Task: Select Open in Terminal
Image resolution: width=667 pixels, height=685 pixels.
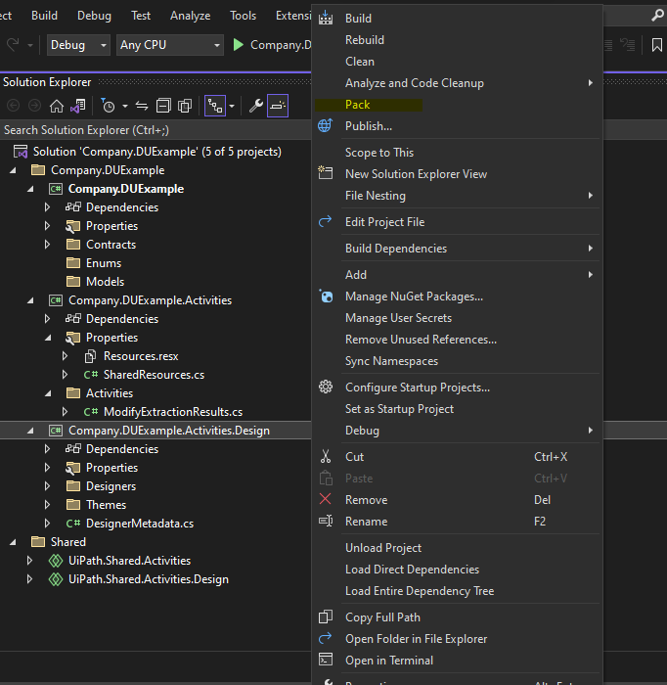Action: 457,661
